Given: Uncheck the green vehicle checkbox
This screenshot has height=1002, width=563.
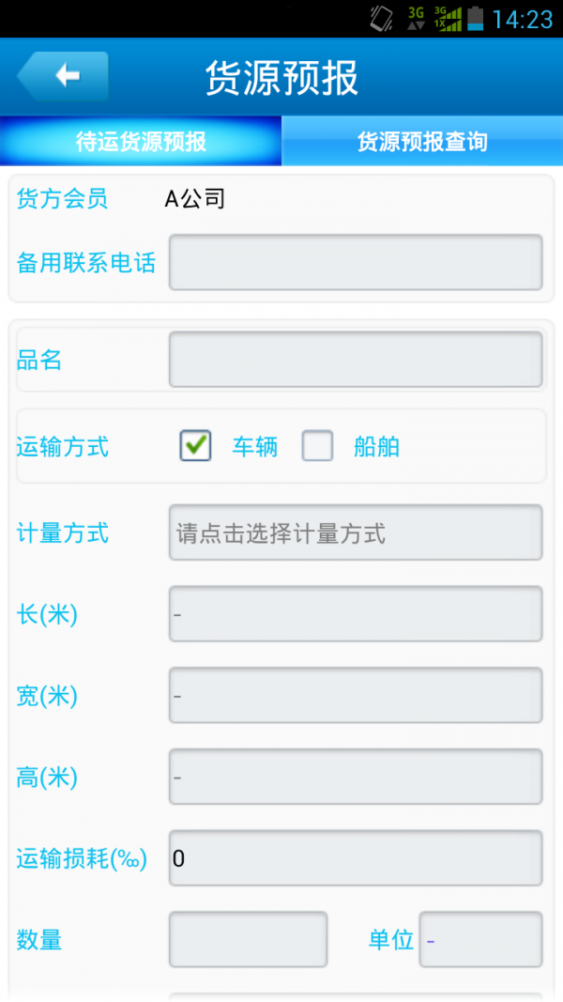Looking at the screenshot, I should coord(194,446).
